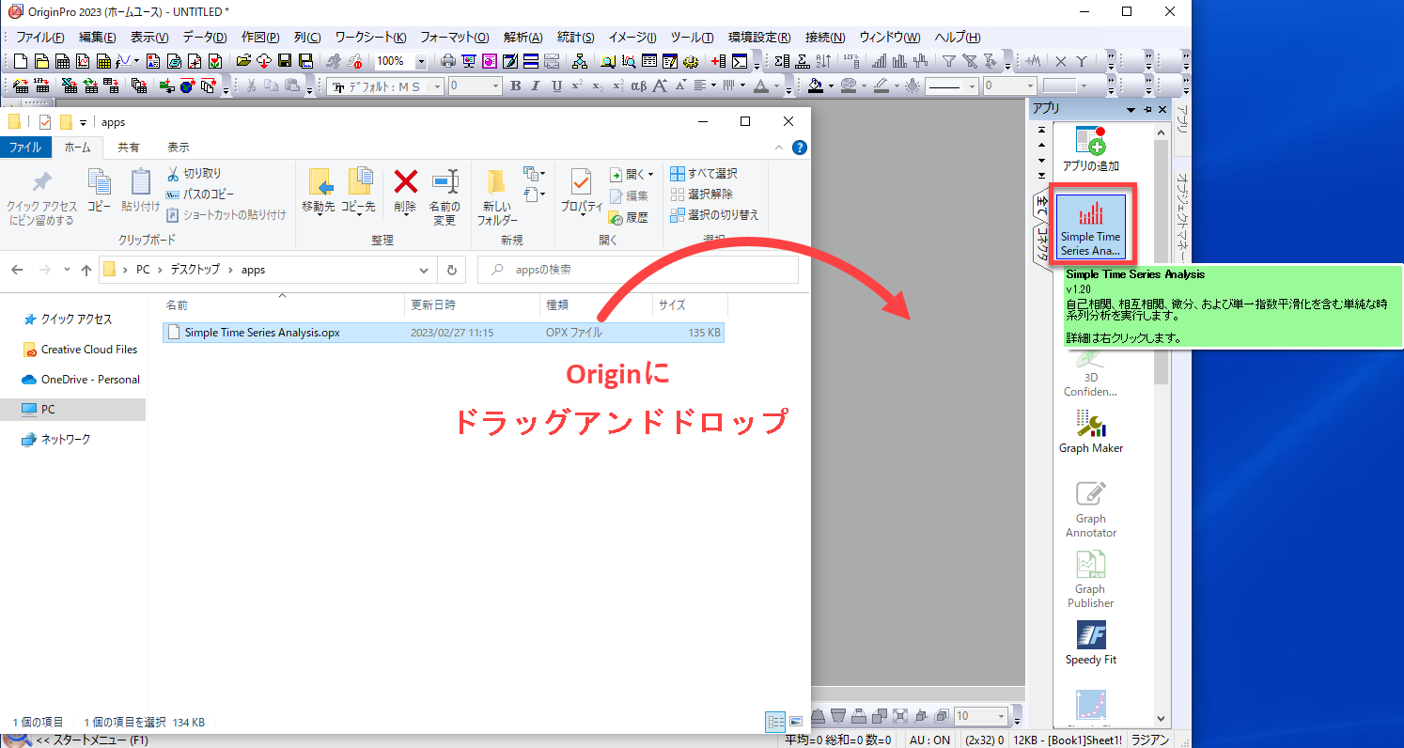Click the 選択の切り替え button
The width and height of the screenshot is (1404, 748).
715,214
